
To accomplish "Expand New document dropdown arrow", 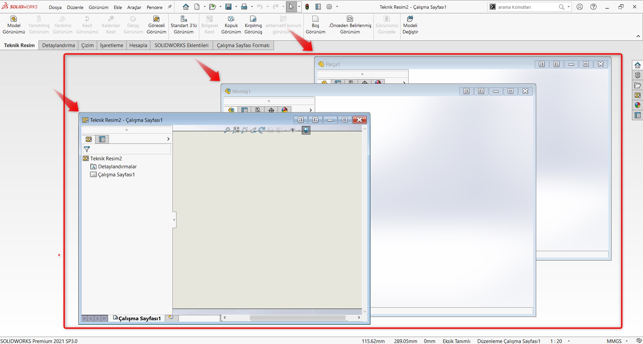I will tap(205, 7).
